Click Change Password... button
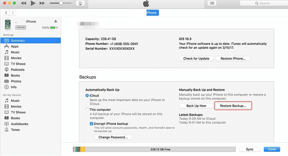This screenshot has width=288, height=156. point(113,137)
